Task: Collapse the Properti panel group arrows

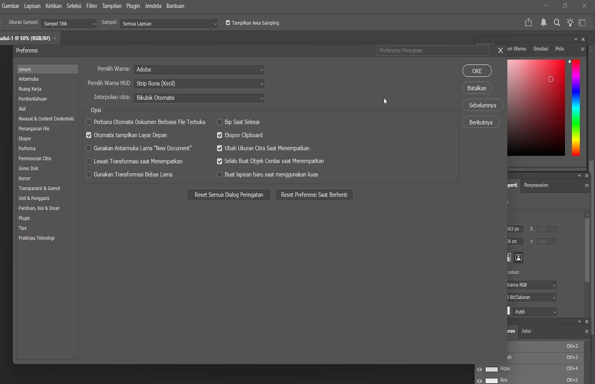Action: [580, 175]
